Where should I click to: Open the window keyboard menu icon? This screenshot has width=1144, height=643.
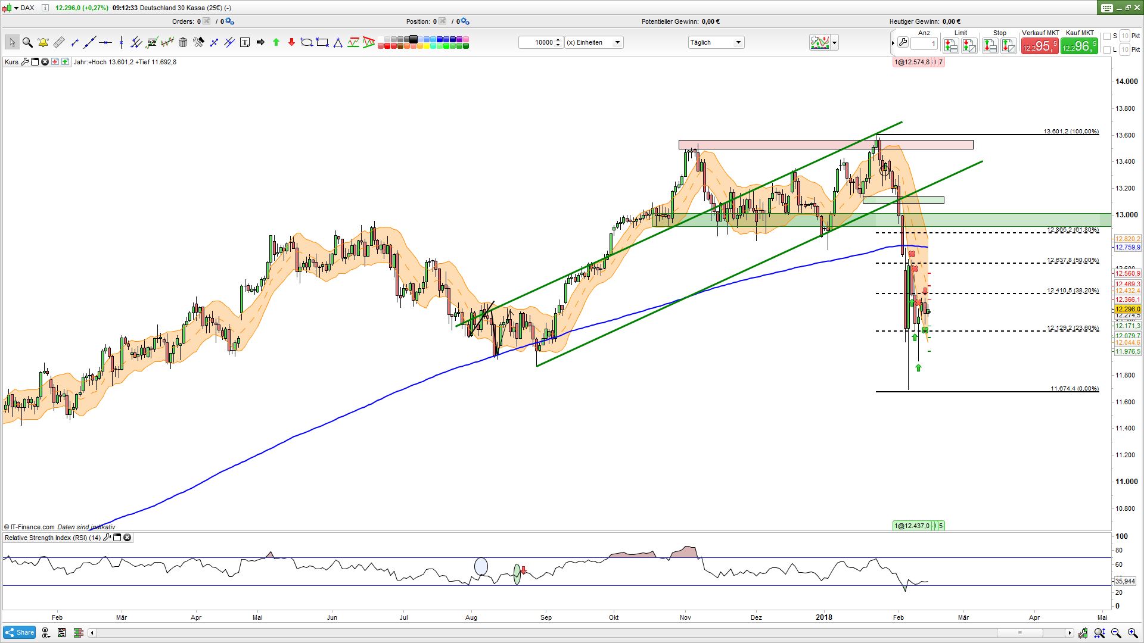tap(1106, 8)
